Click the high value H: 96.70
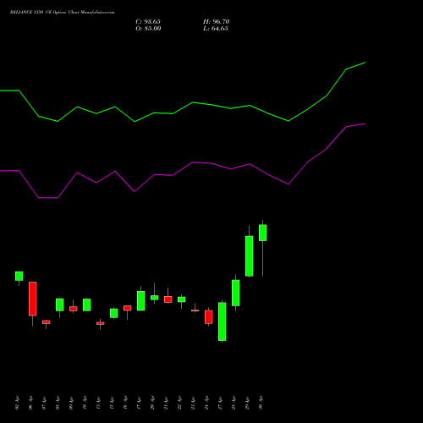The width and height of the screenshot is (423, 423). (217, 22)
